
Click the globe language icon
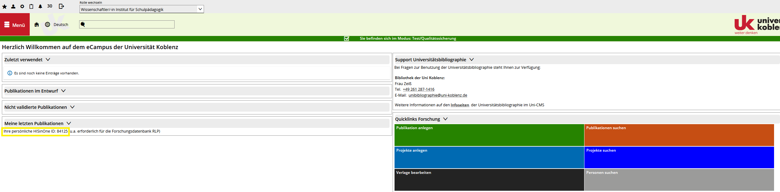(x=48, y=25)
